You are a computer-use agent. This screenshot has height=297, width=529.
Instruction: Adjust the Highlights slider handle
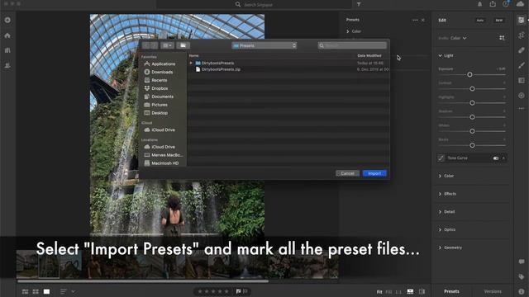pos(472,103)
